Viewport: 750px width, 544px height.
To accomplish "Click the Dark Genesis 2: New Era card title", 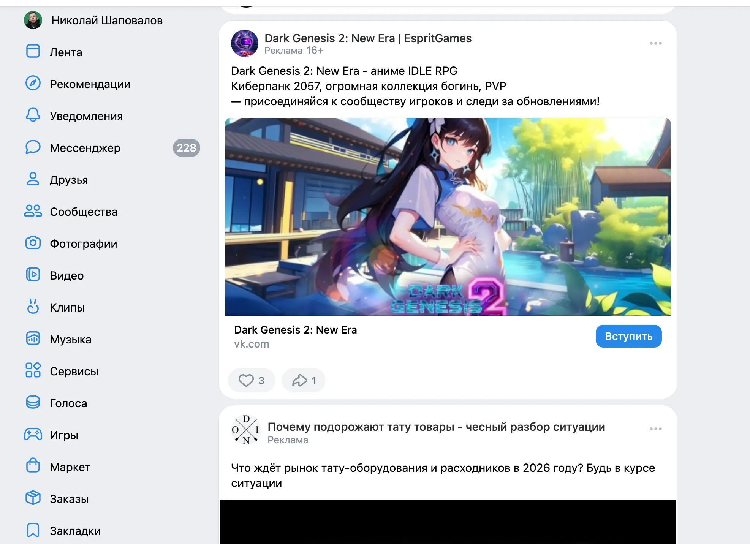I will [x=296, y=330].
